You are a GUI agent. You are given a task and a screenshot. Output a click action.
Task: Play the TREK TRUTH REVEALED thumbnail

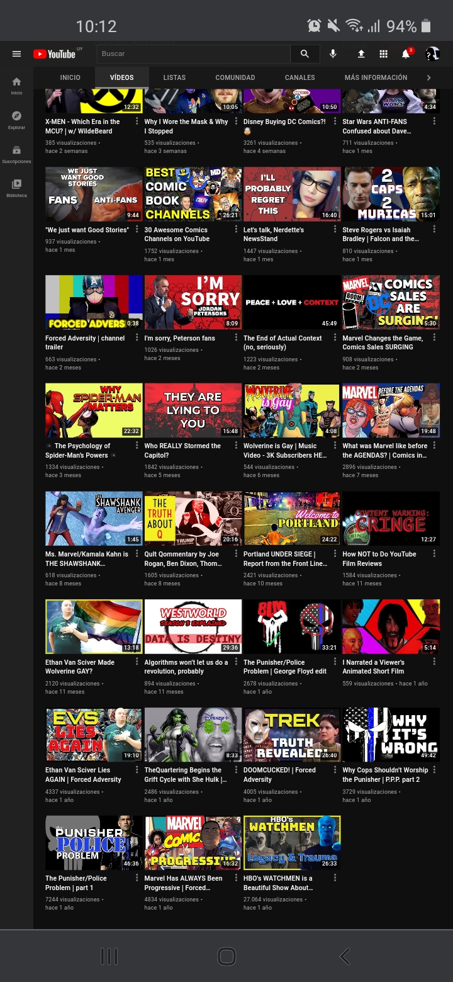click(292, 735)
